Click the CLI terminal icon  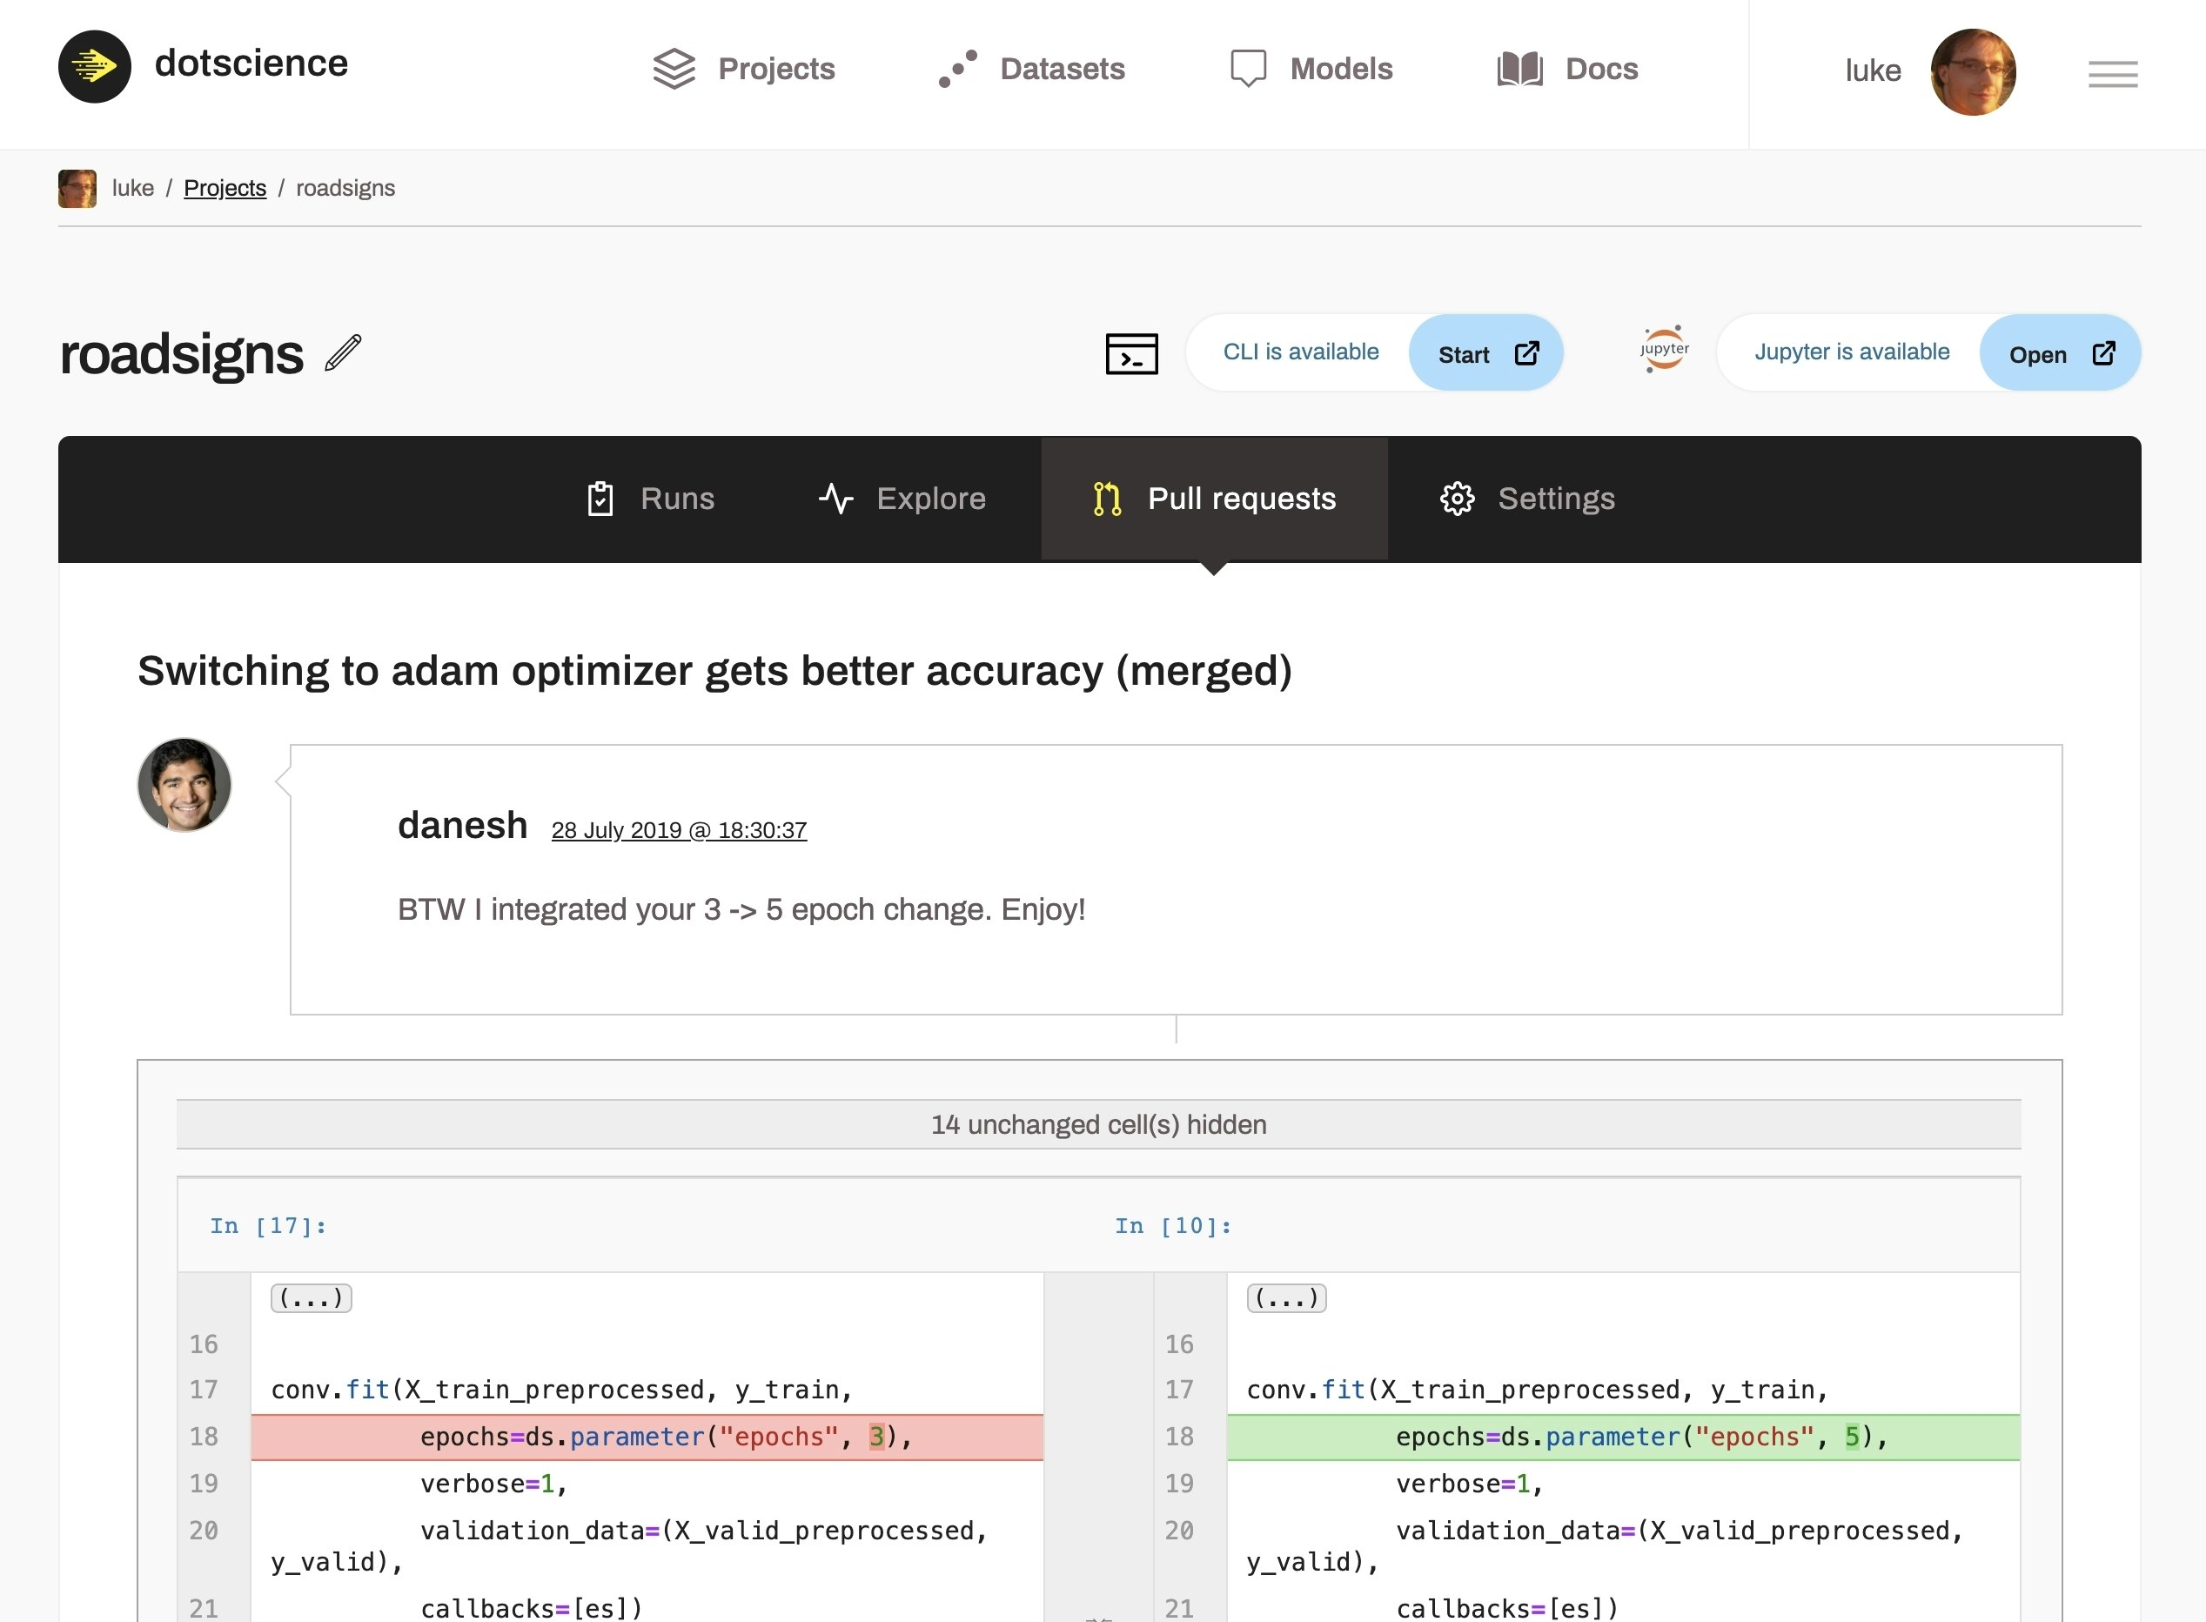1131,353
